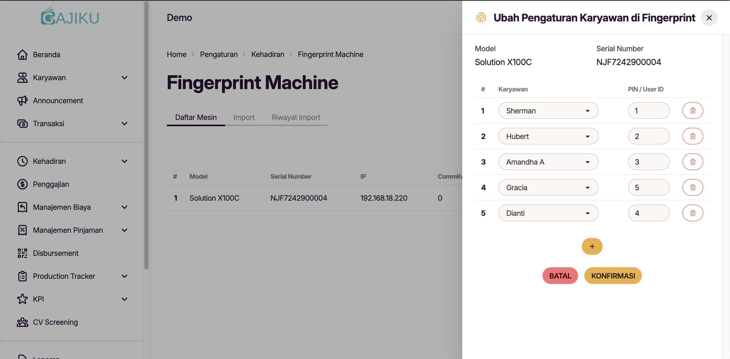Click the Announcement megaphone icon
This screenshot has width=730, height=359.
tap(22, 101)
